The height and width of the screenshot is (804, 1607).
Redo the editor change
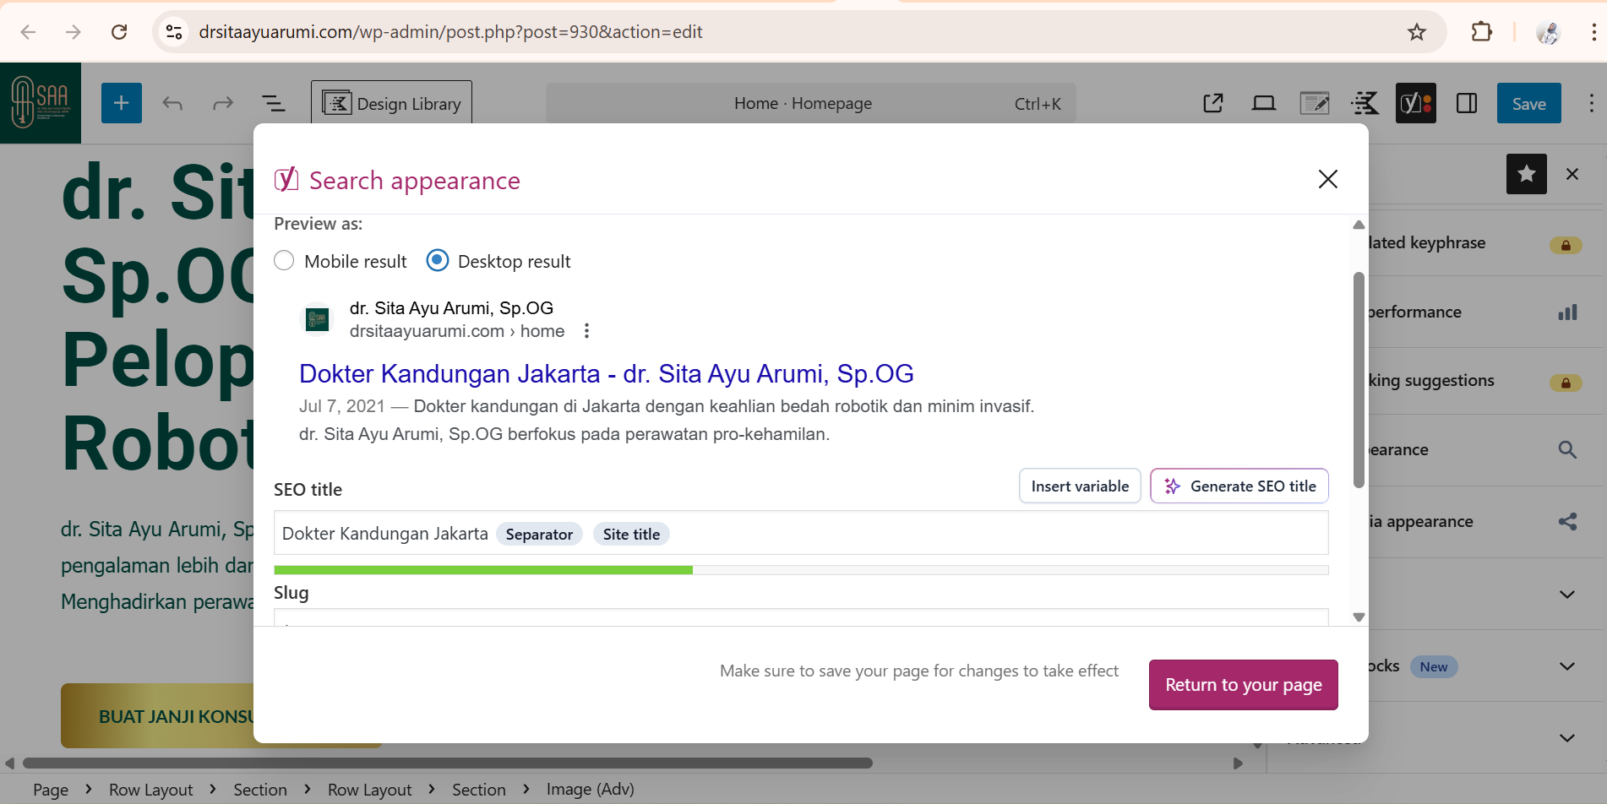223,103
